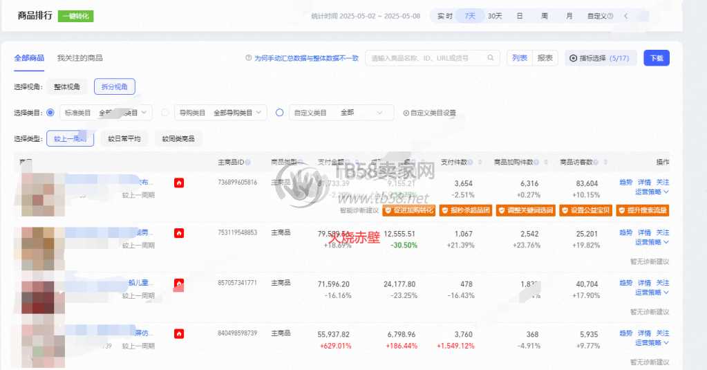Open 指标选择 (5/17) selector
707x370 pixels.
(x=601, y=58)
